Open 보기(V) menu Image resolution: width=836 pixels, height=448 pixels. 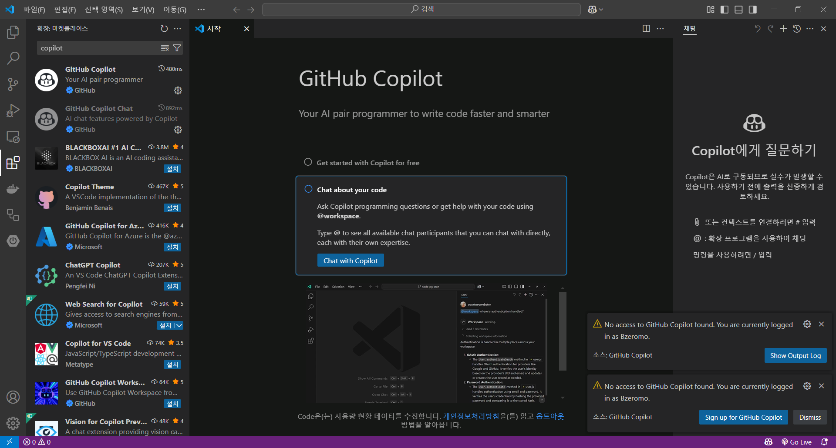pos(143,10)
